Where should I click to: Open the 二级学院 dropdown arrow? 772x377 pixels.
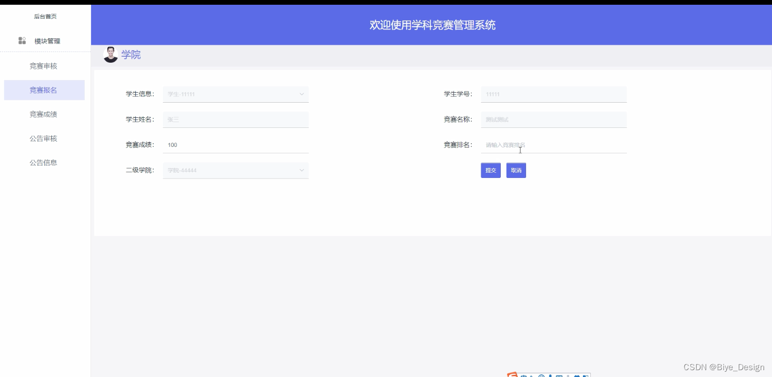click(x=302, y=170)
